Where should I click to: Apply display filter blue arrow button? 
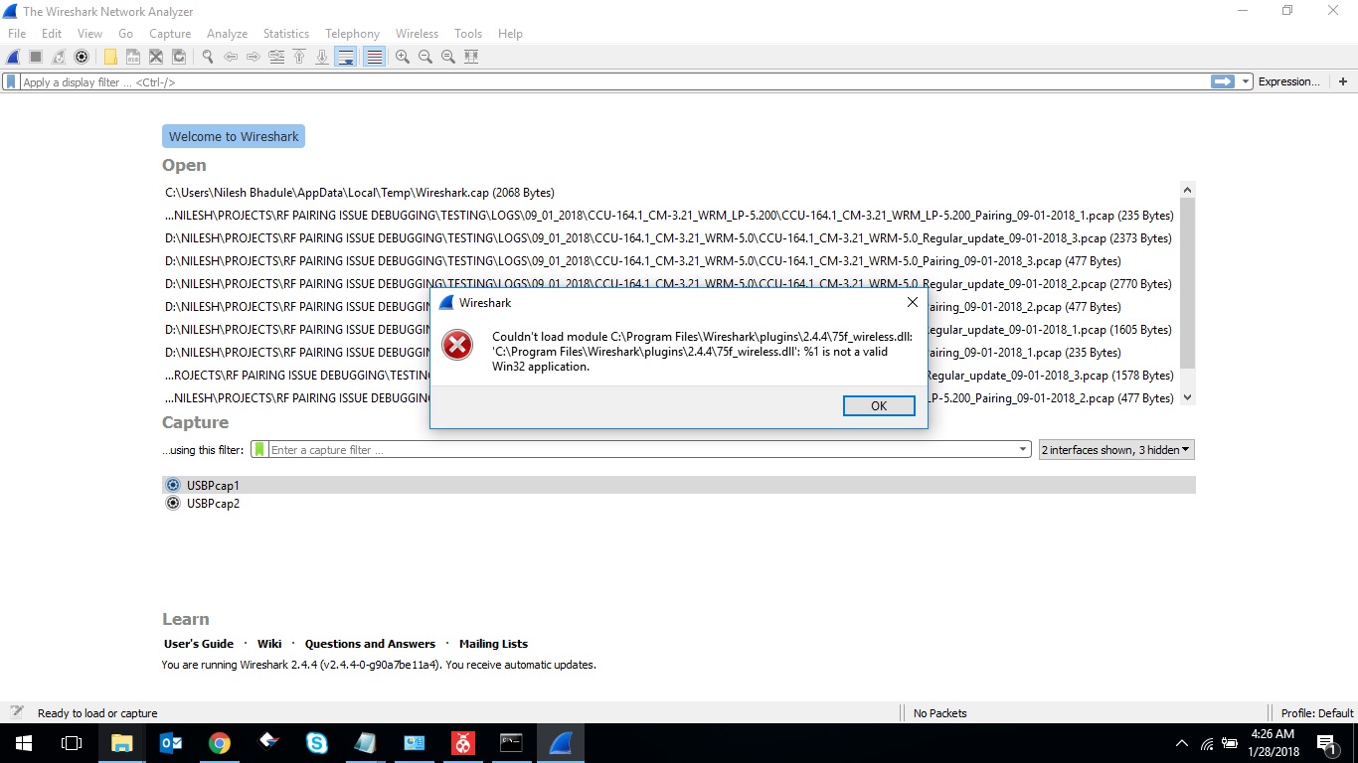click(x=1222, y=81)
